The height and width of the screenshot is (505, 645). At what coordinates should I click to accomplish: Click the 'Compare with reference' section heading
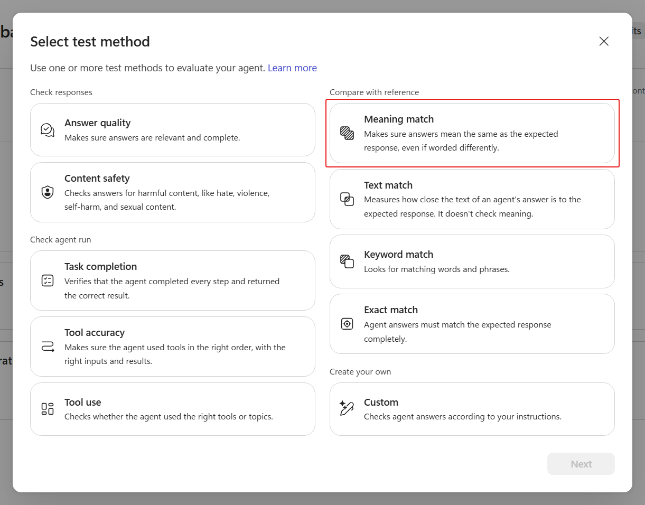(x=374, y=92)
